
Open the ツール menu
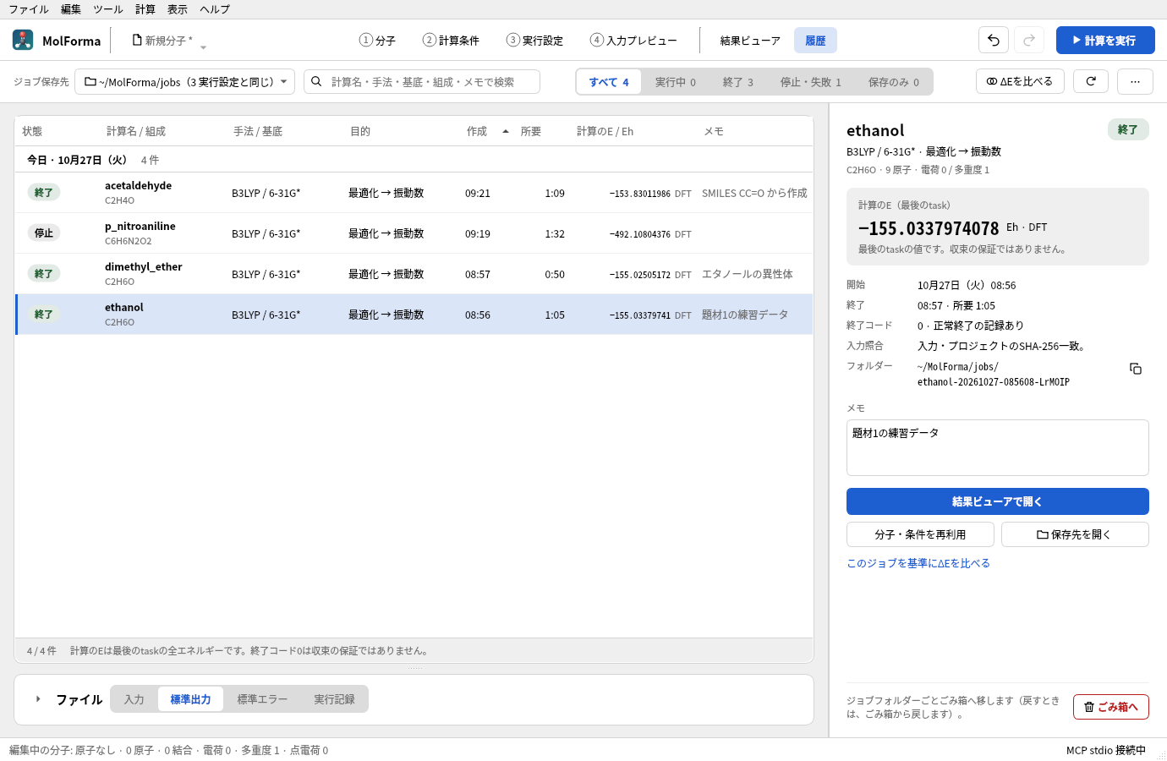click(x=108, y=9)
